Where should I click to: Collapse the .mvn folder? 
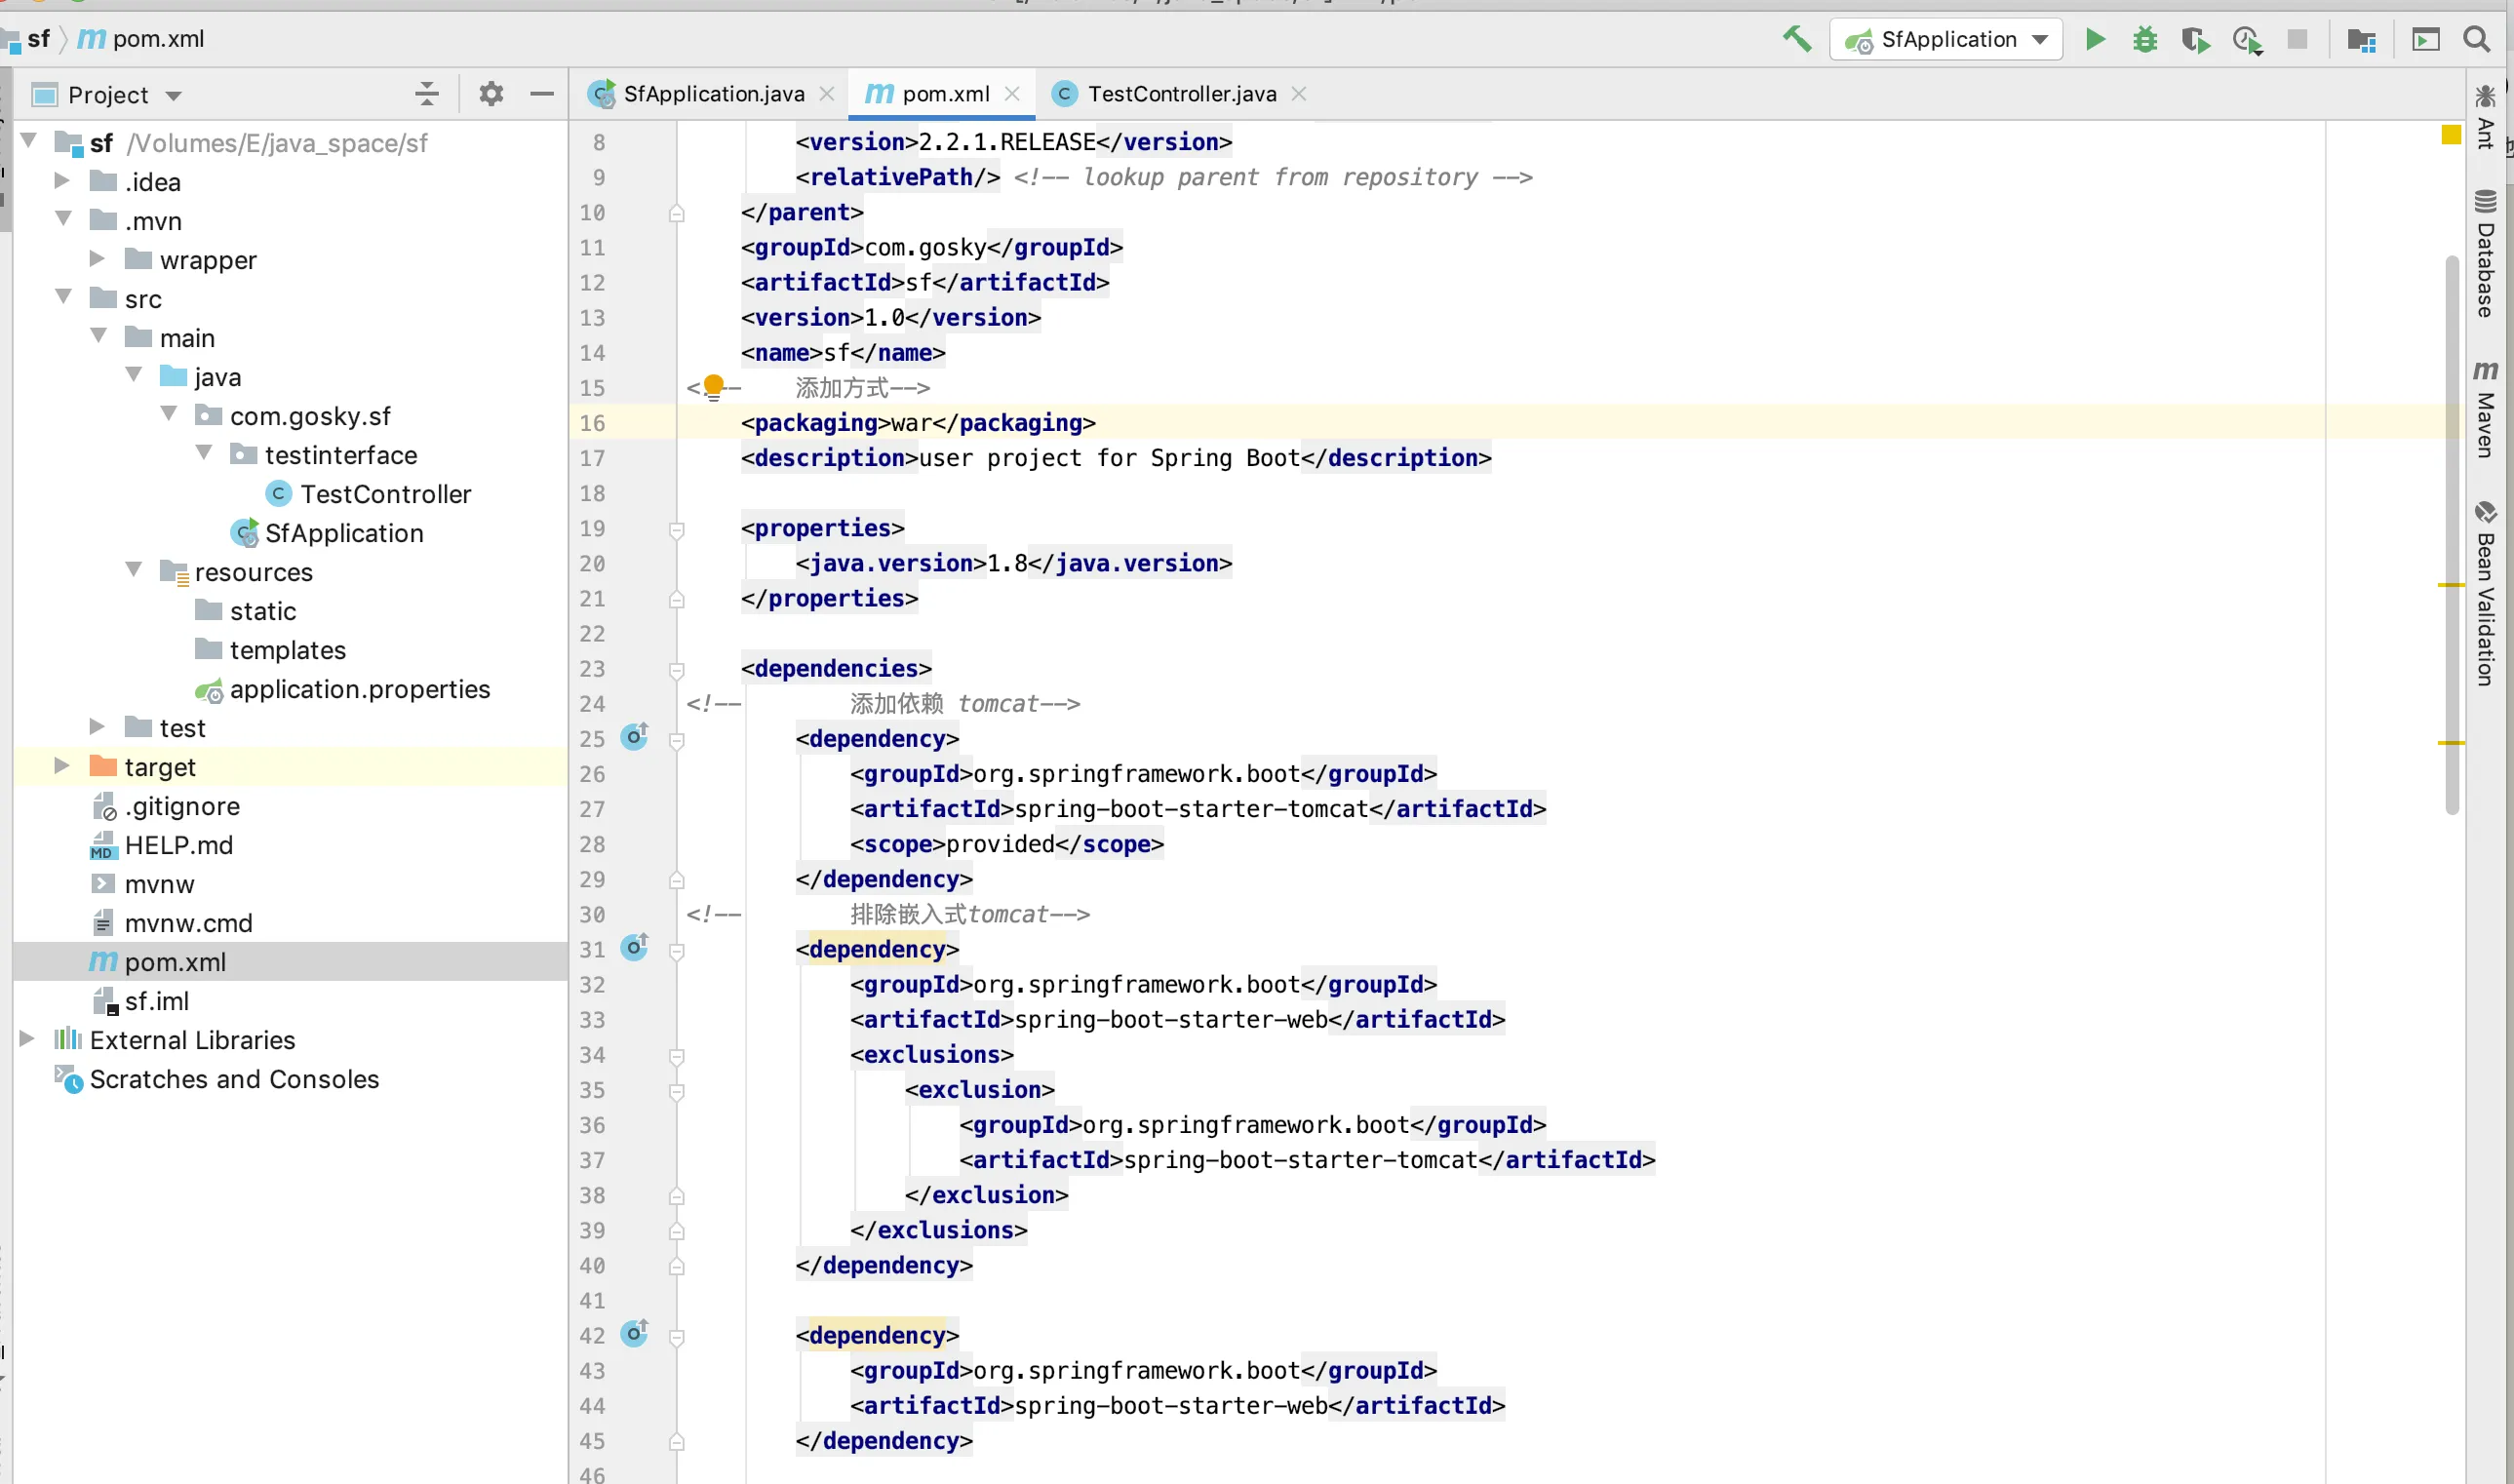point(63,219)
